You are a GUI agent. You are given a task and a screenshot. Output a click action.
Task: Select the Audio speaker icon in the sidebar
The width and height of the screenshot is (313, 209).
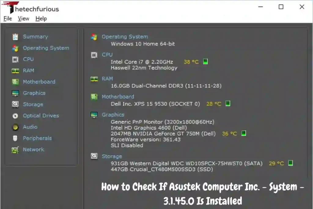coord(15,127)
